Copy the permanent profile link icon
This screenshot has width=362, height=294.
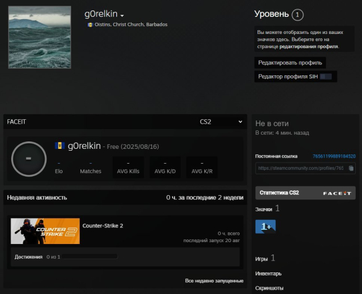(351, 168)
